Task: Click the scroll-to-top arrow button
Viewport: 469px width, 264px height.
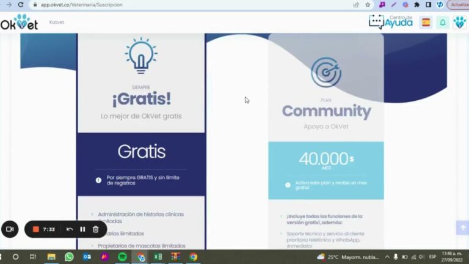Action: pos(463,228)
